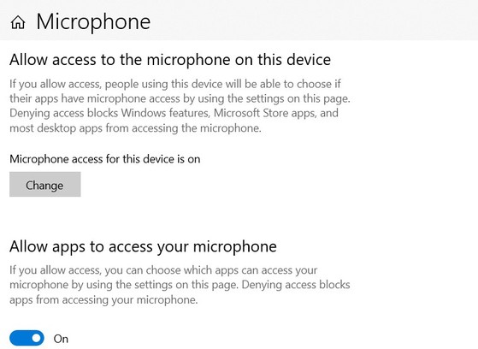Click the Change button for device access
Image resolution: width=478 pixels, height=349 pixels.
[x=45, y=184]
